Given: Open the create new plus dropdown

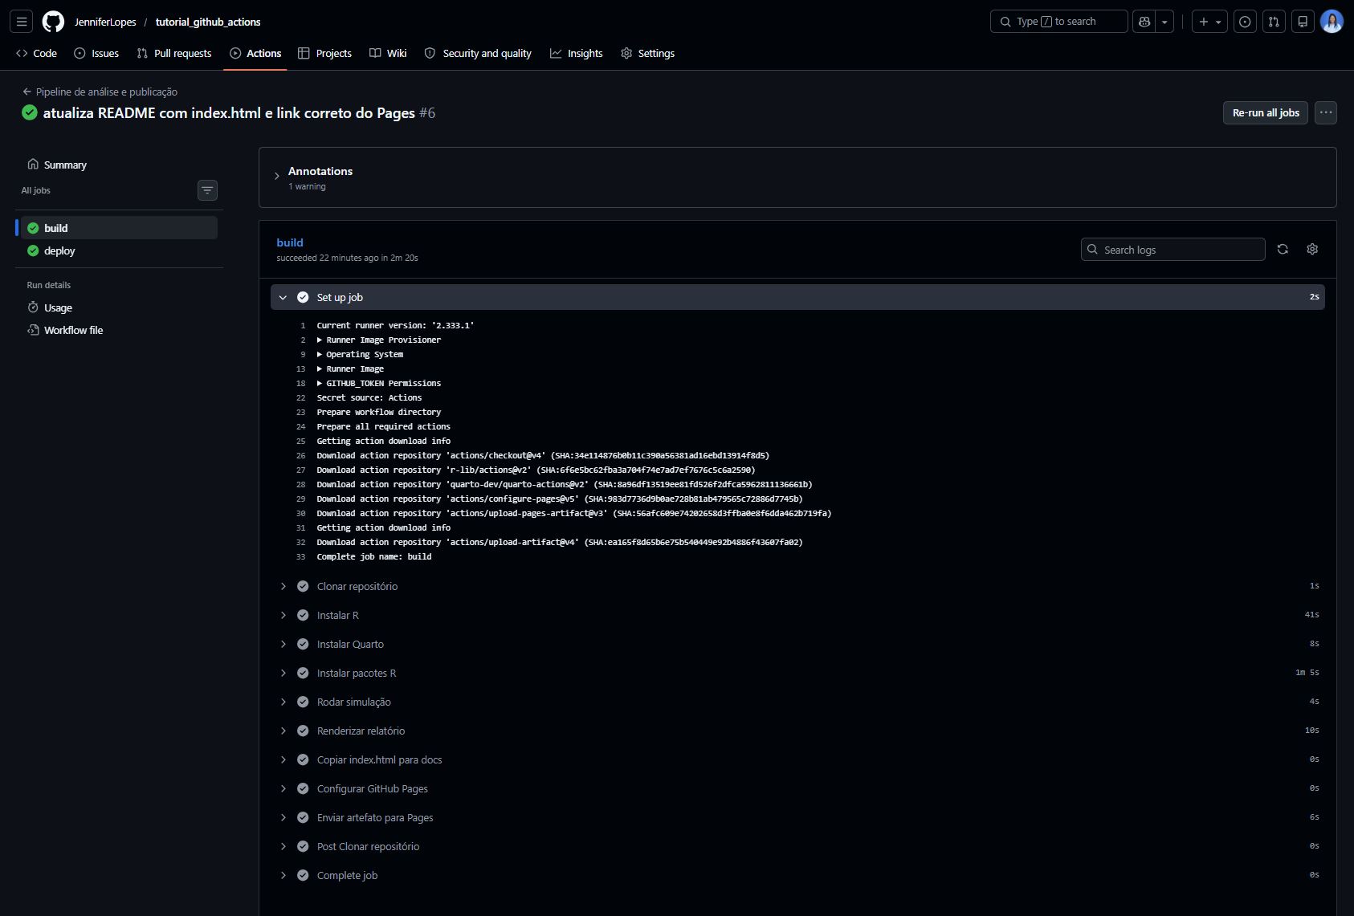Looking at the screenshot, I should point(1209,22).
